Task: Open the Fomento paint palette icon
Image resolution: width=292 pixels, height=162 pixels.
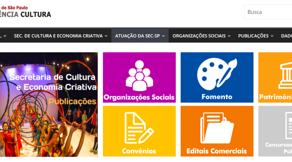Action: [217, 74]
